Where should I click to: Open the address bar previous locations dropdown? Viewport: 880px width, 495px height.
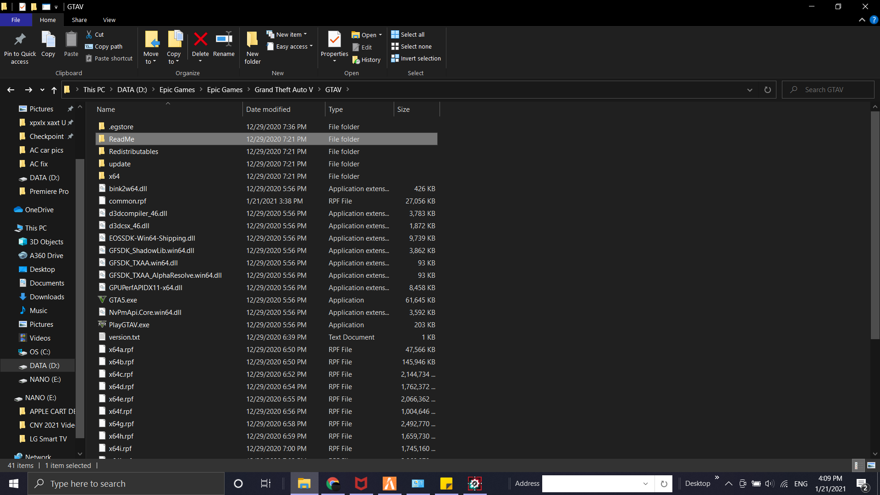(x=750, y=90)
